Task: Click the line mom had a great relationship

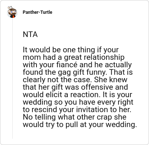Action: (73, 57)
